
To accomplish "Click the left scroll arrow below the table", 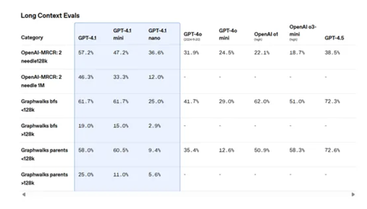I will point(24,194).
